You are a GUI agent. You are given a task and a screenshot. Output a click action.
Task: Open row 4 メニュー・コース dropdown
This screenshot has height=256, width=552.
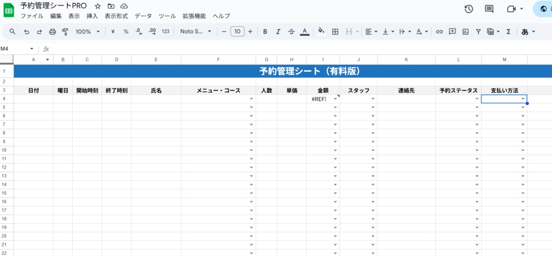point(251,99)
